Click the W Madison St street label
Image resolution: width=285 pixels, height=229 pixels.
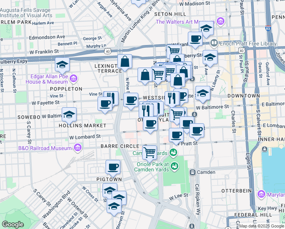pyautogui.click(x=194, y=4)
